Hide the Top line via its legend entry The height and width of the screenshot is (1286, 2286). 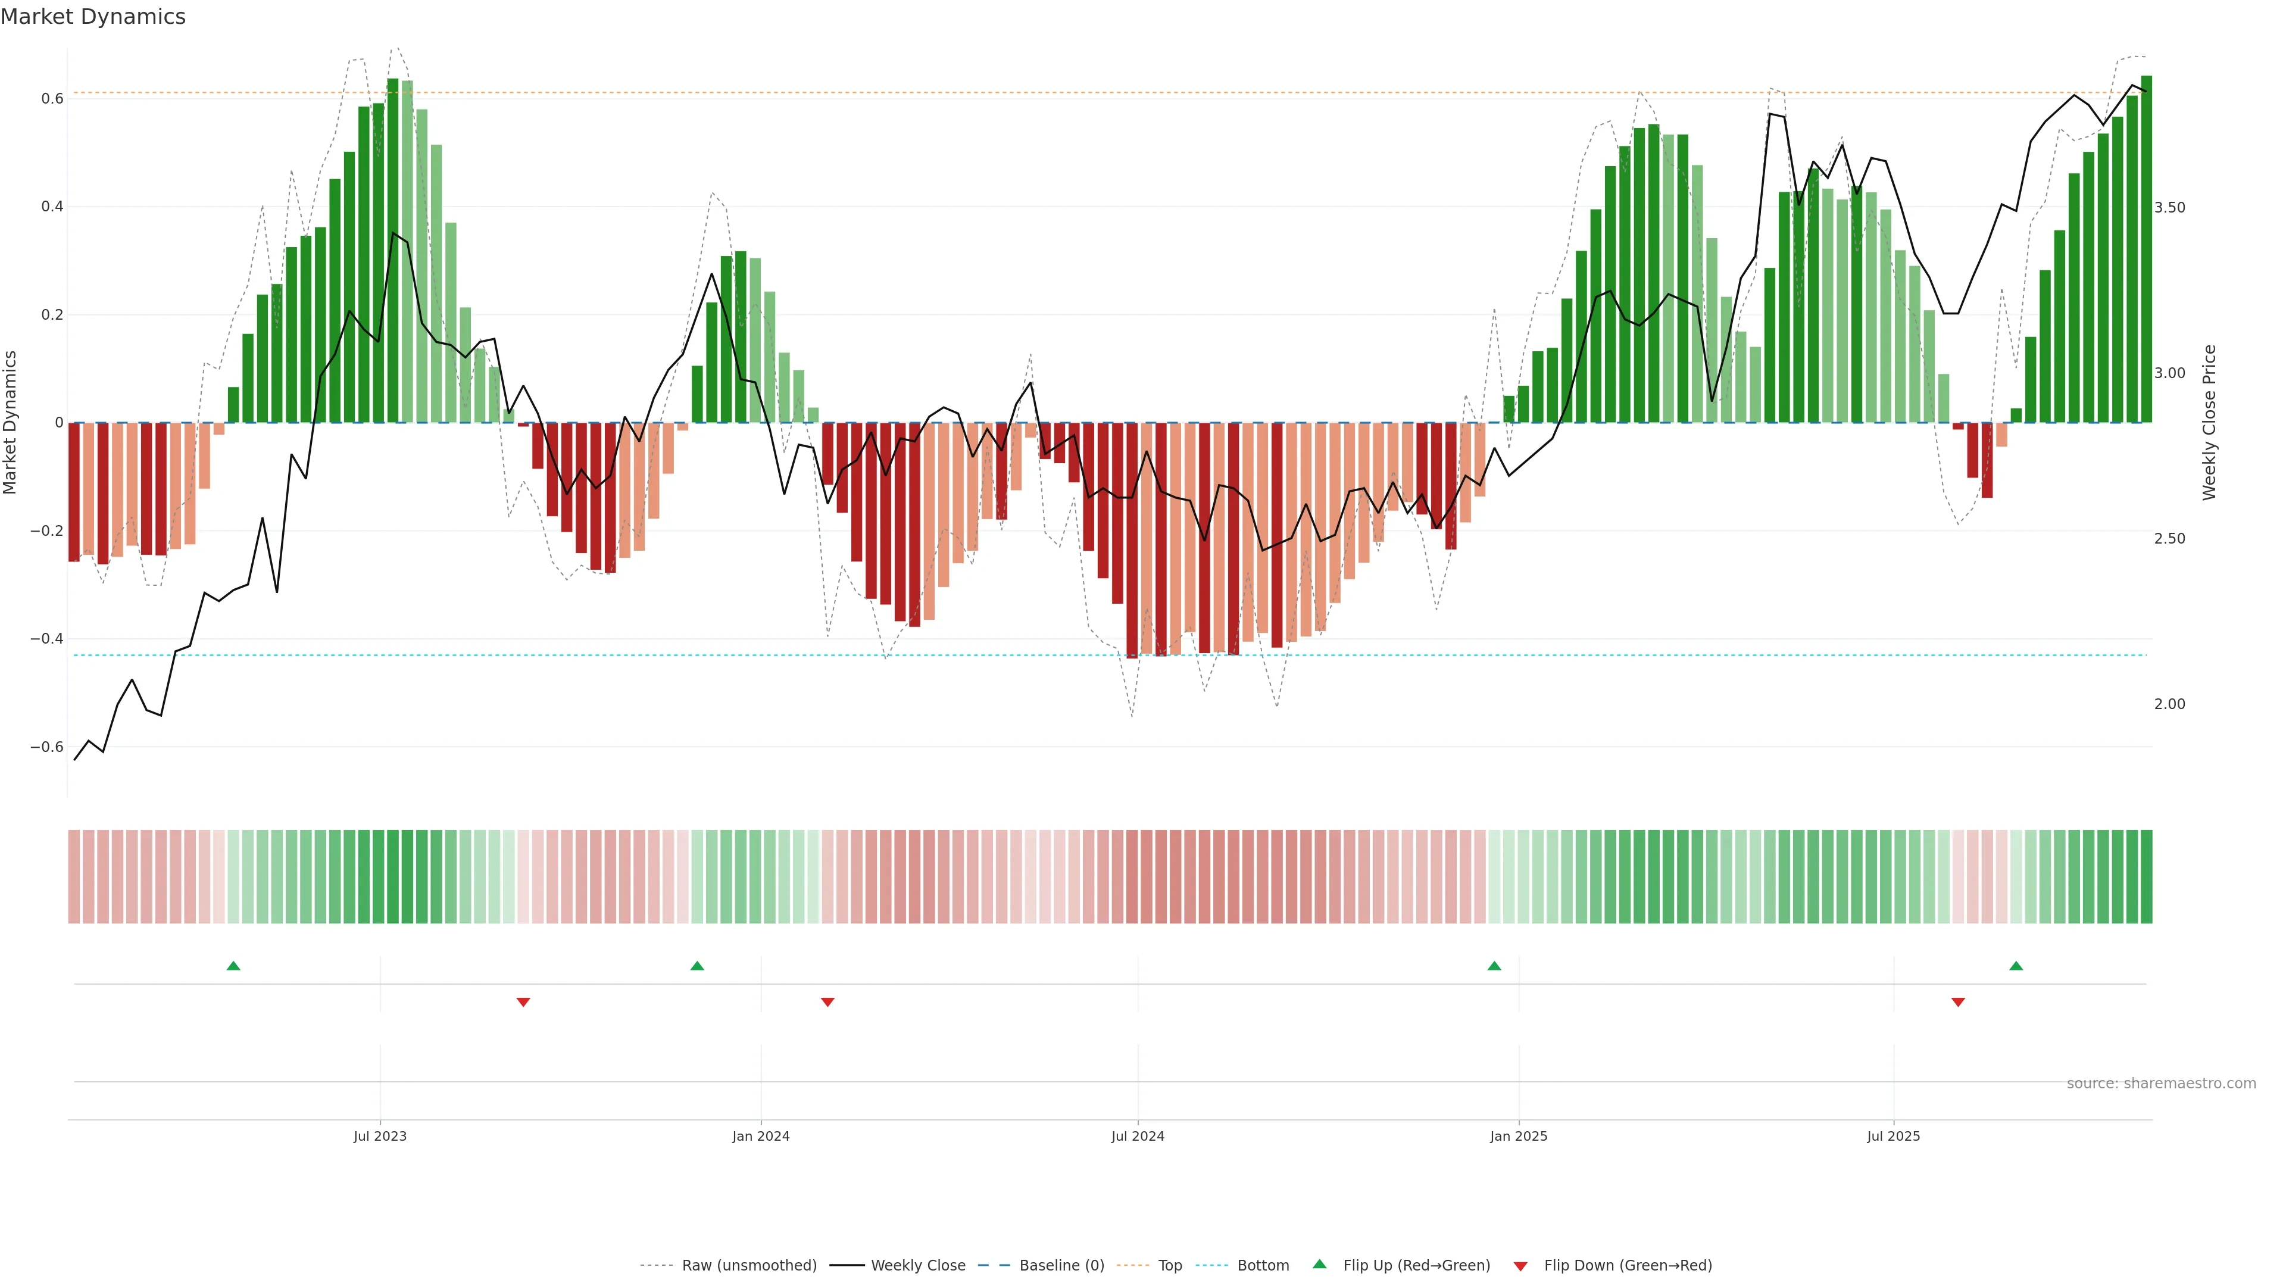pyautogui.click(x=1170, y=1266)
